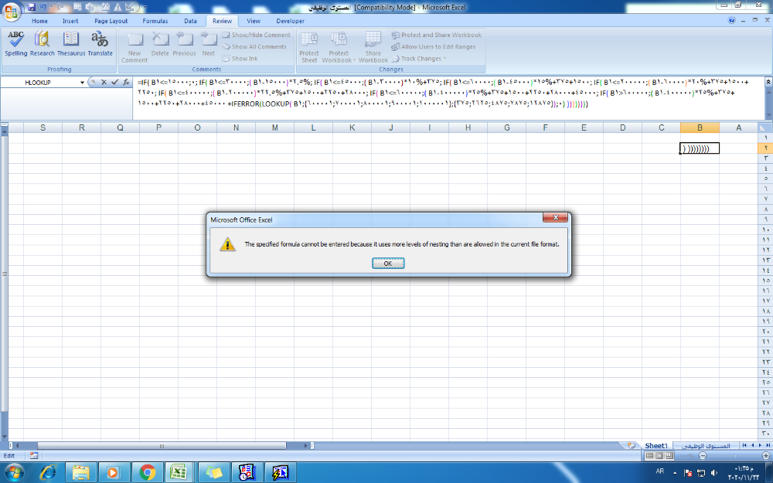Click Share Workbook
This screenshot has height=483, width=773.
click(x=373, y=47)
